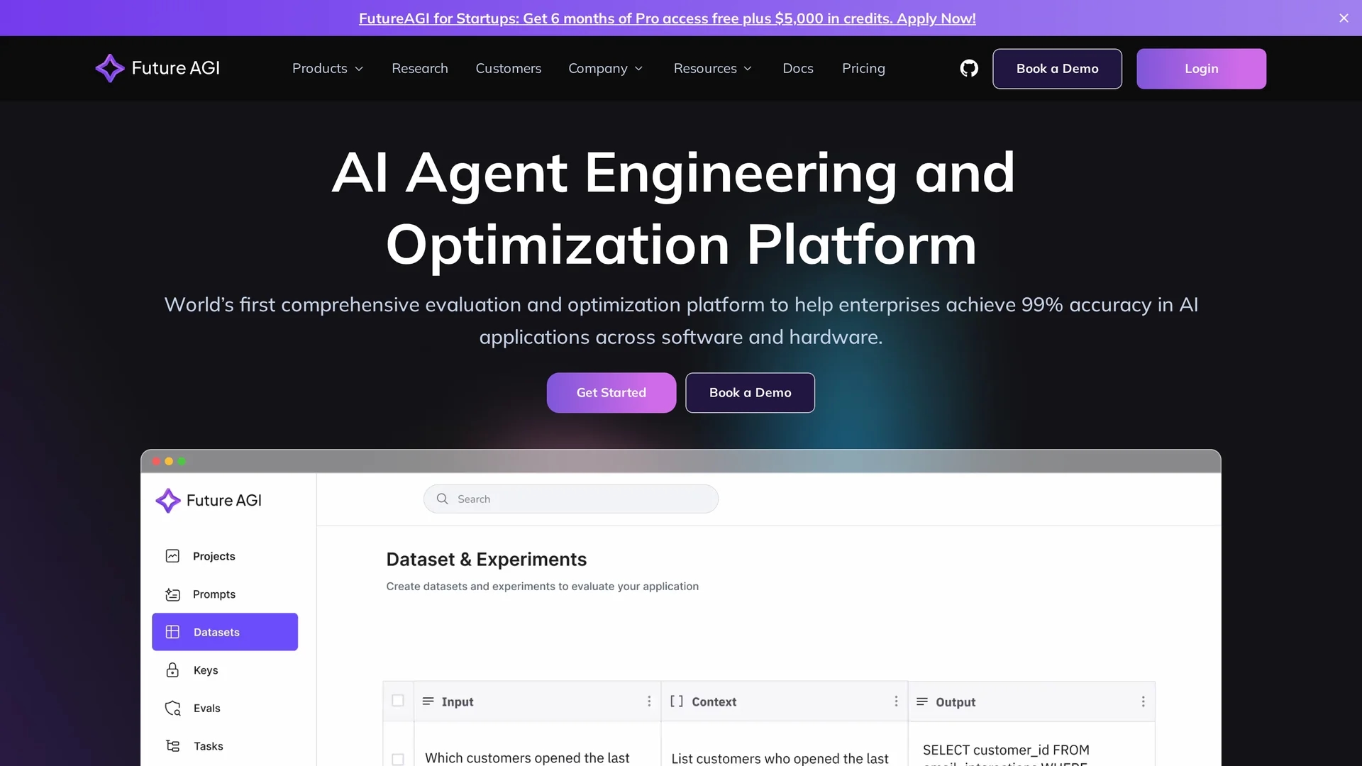The image size is (1362, 766).
Task: Open Context column options menu
Action: tap(896, 701)
